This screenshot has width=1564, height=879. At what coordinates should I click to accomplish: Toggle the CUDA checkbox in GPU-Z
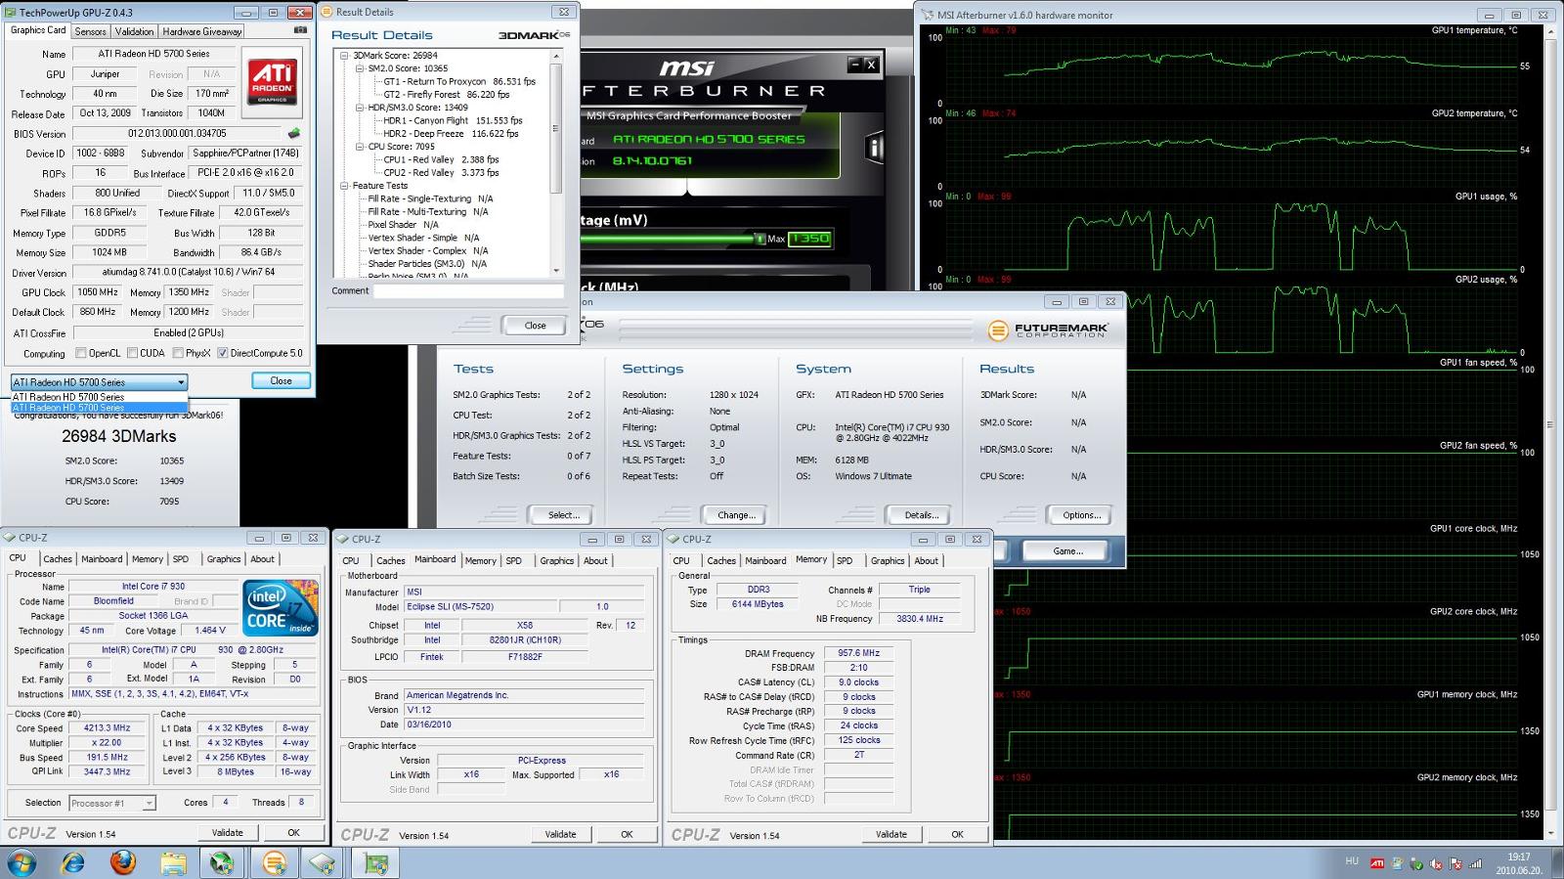click(x=132, y=353)
